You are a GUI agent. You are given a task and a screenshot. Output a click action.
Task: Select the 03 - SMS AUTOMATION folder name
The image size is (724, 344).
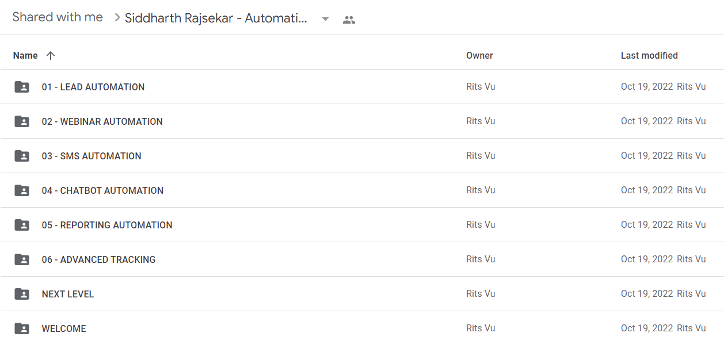(x=92, y=156)
